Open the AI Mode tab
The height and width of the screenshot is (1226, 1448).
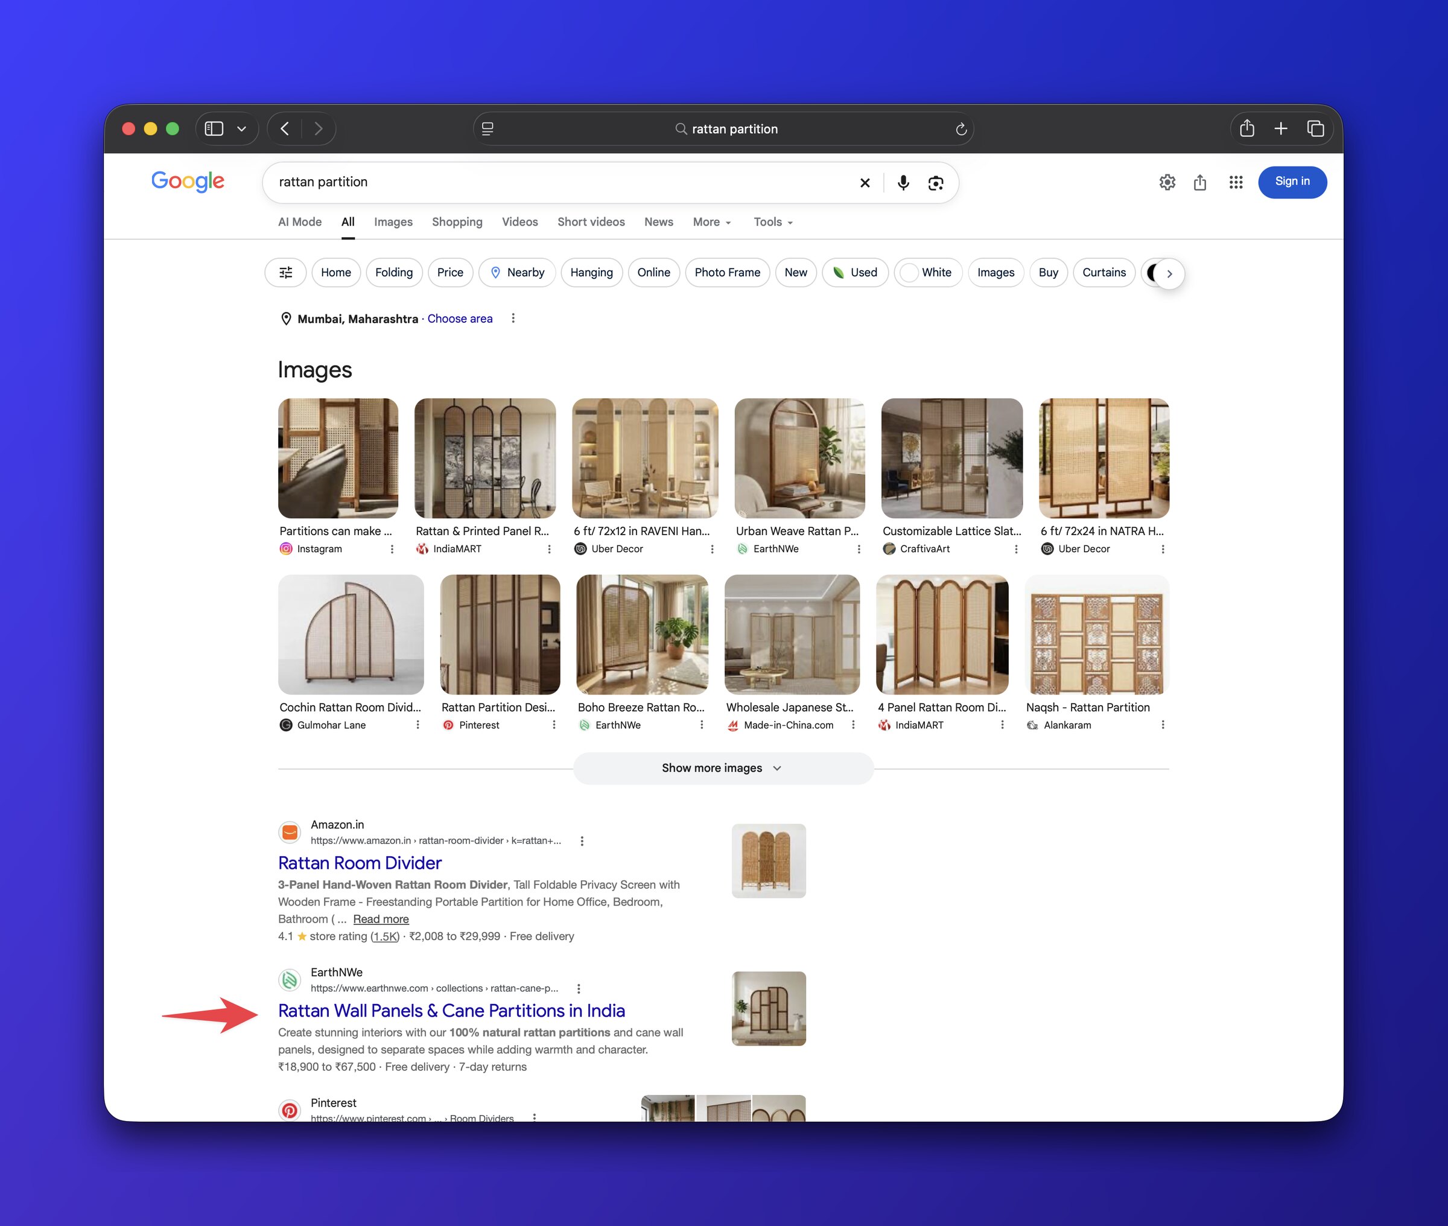[x=300, y=221]
